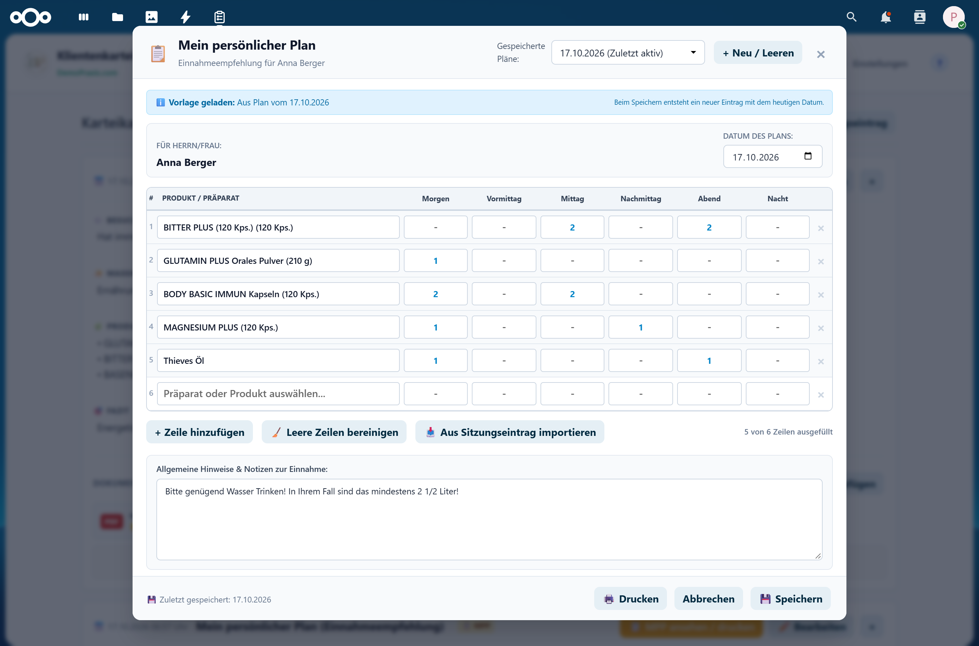Save the plan with Speichern
Screen dimensions: 979x646
tap(791, 599)
